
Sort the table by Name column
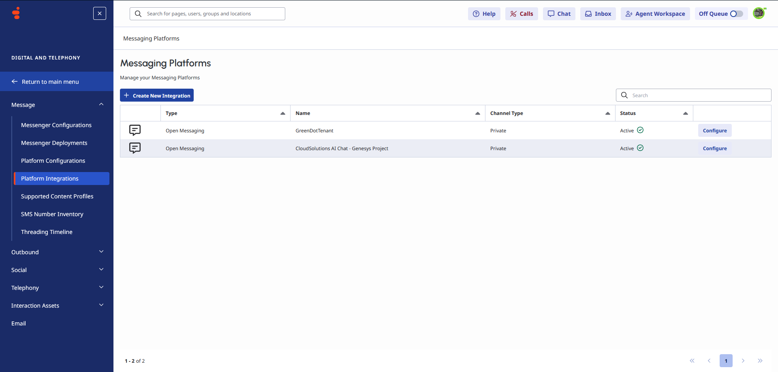477,113
